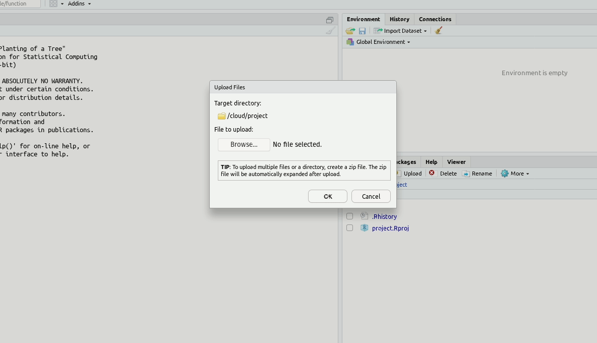Tick the project.Rproj file checkbox
Viewport: 597px width, 343px height.
[349, 228]
